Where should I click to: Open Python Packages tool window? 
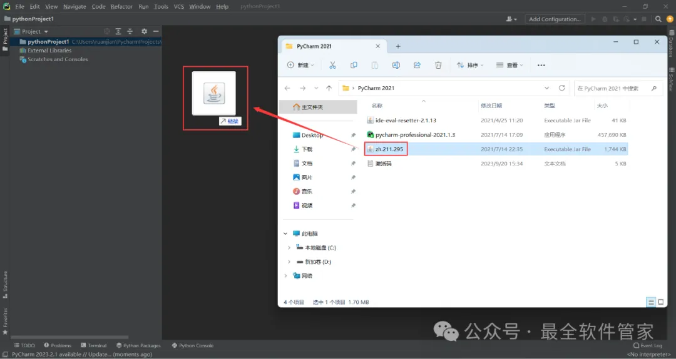click(138, 345)
